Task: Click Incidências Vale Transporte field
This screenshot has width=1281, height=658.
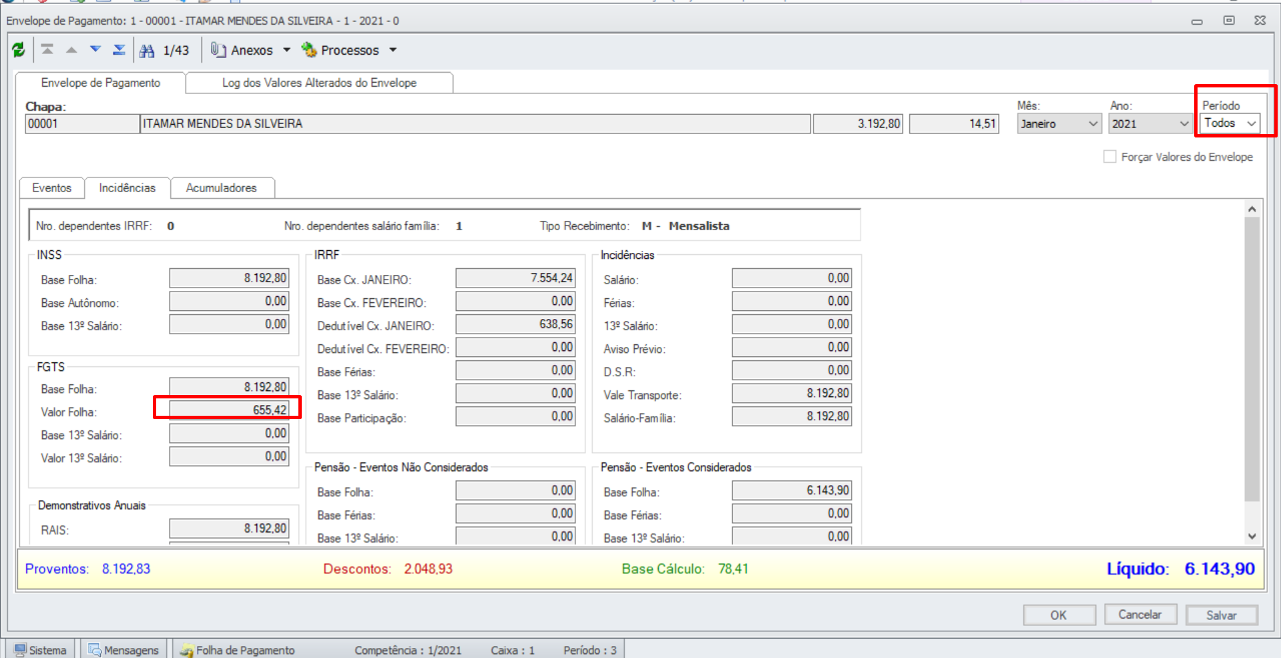Action: point(792,394)
